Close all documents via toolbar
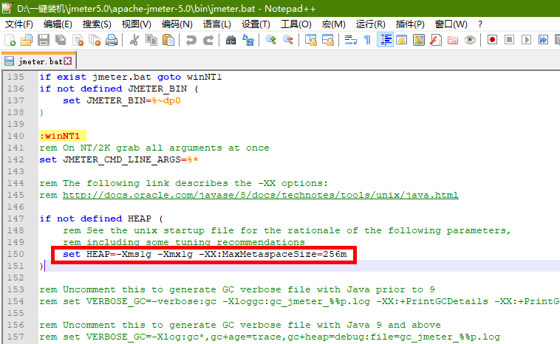Viewport: 560px width, 344px height. (95, 40)
